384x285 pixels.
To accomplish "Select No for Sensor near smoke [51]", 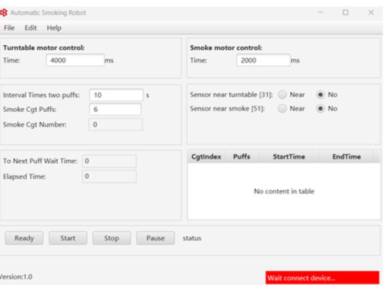I will point(320,109).
